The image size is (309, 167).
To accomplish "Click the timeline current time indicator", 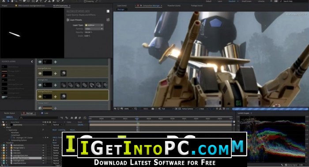I will (x=137, y=119).
